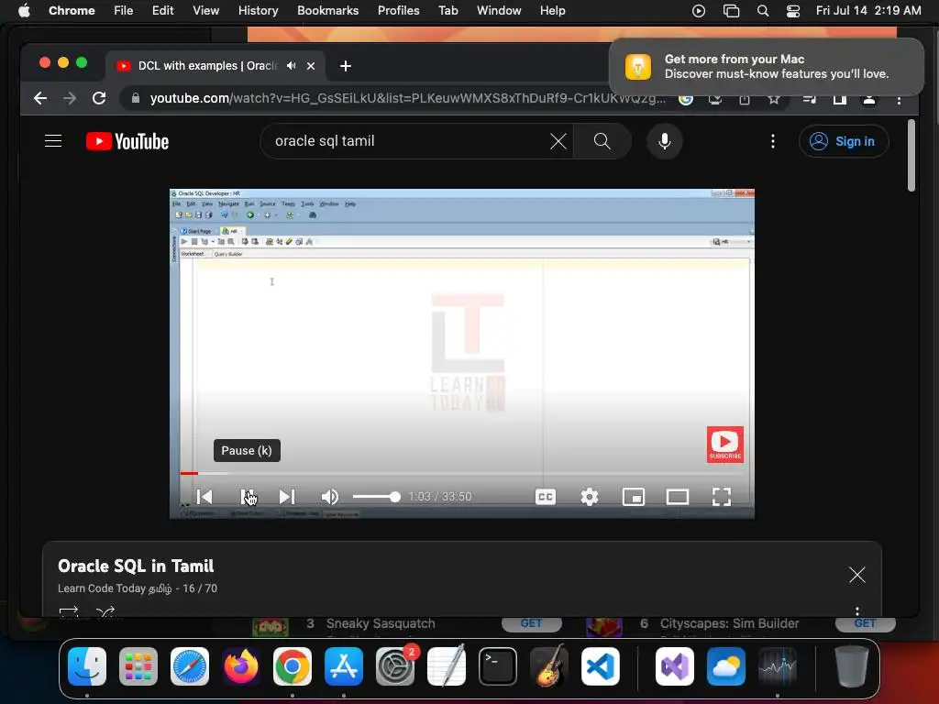Open the History menu

pyautogui.click(x=258, y=11)
